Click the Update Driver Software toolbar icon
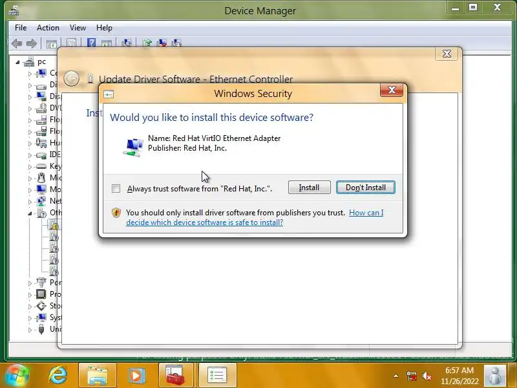The height and width of the screenshot is (388, 517). pos(147,43)
